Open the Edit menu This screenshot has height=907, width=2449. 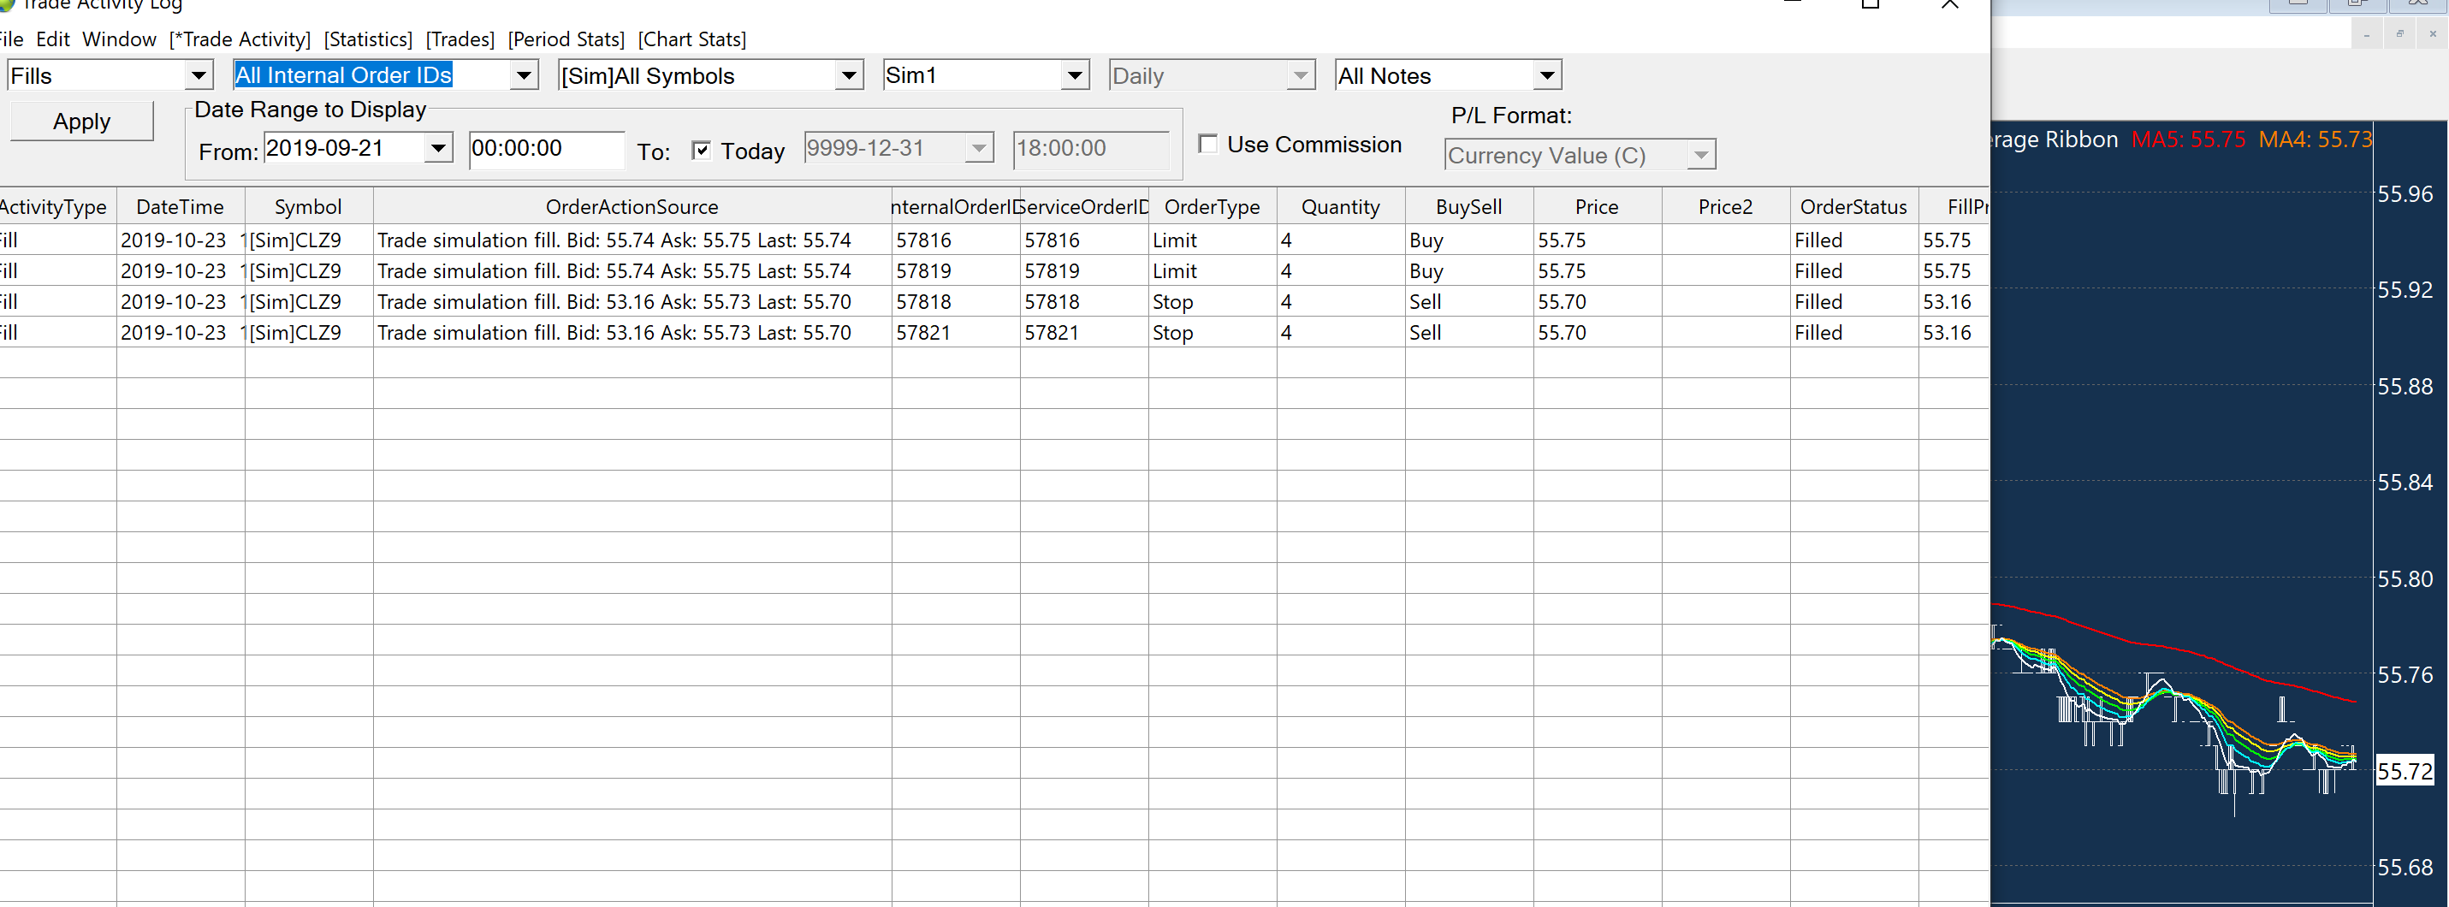pos(52,39)
